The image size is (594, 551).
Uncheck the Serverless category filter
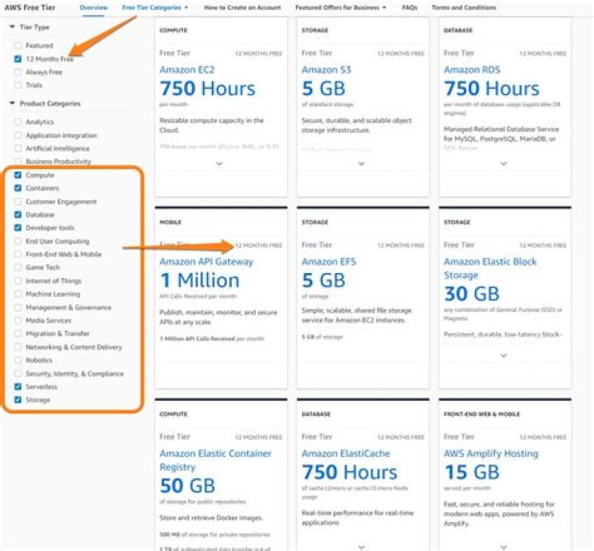[x=18, y=386]
